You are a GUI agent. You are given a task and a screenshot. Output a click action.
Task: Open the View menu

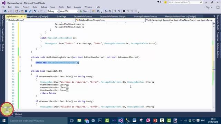tap(17, 7)
